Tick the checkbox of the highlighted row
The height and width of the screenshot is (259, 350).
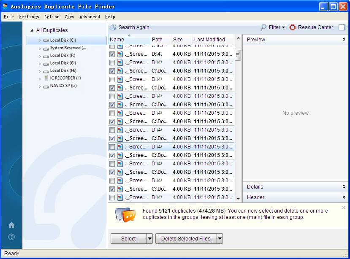(112, 147)
